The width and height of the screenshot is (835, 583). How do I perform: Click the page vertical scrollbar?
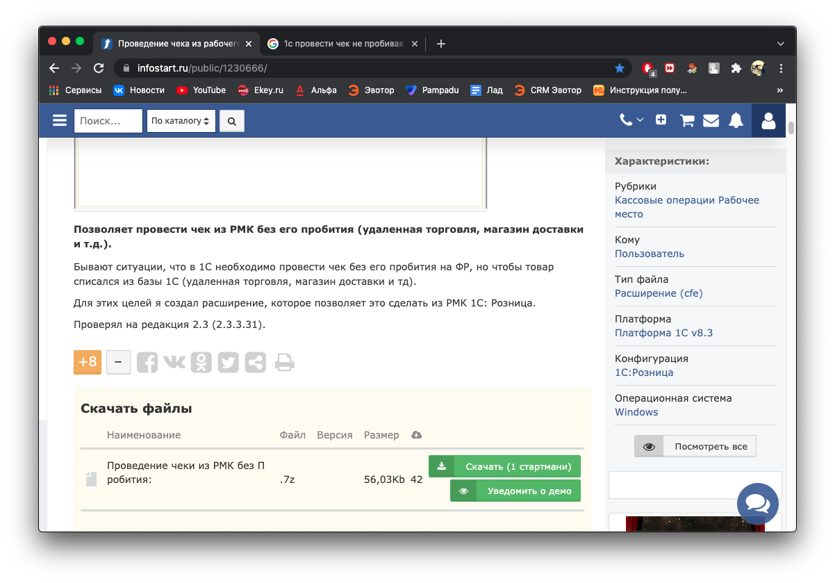(x=791, y=128)
